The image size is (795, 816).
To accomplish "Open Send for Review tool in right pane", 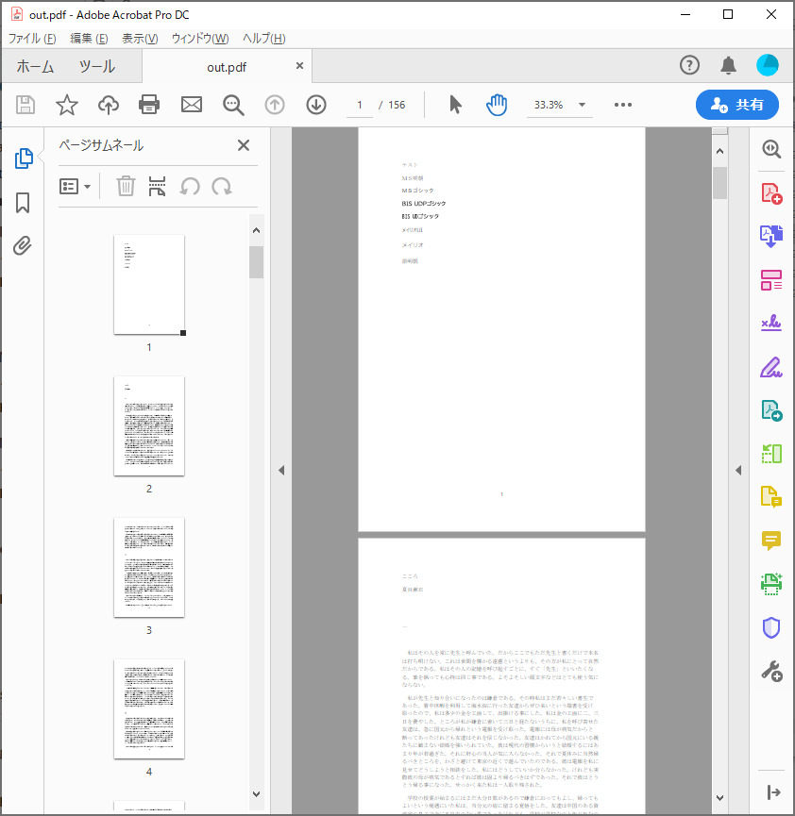I will [771, 410].
